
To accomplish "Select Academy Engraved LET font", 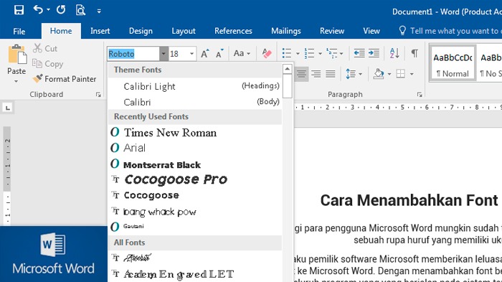I will [x=194, y=274].
